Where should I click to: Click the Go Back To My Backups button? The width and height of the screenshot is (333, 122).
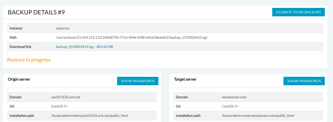pos(298,12)
